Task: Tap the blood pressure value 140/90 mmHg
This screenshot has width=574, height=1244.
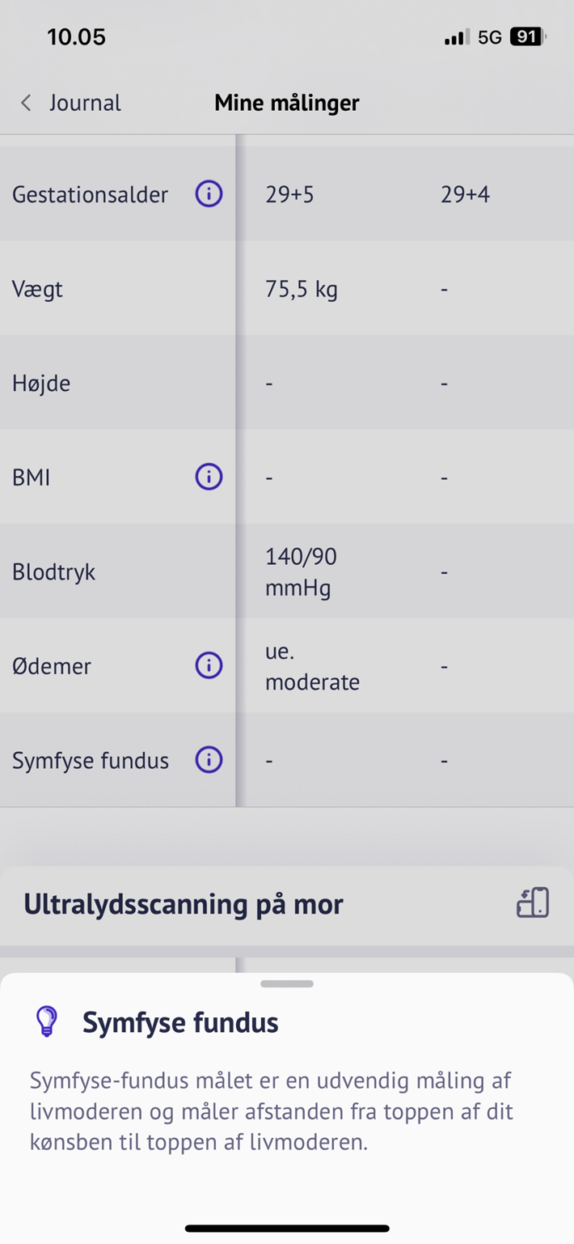Action: [x=301, y=571]
